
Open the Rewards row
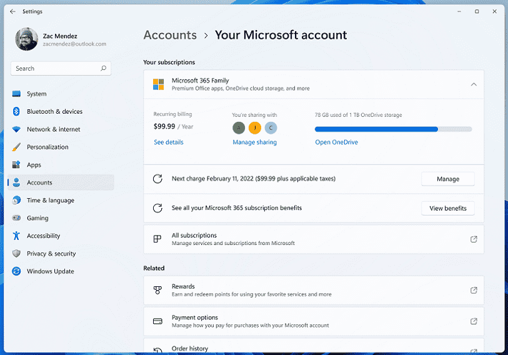314,290
